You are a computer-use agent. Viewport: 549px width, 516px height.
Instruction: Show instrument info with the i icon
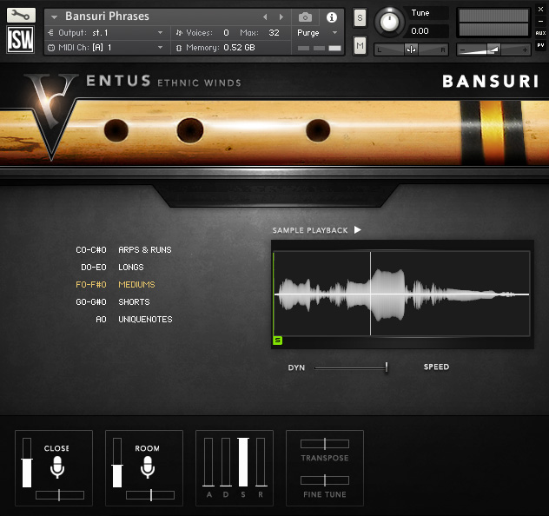click(x=332, y=17)
